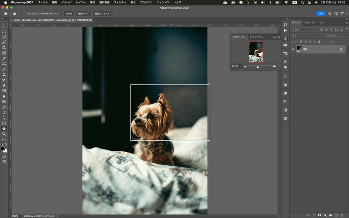Select the Eyedropper tool
Image resolution: width=349 pixels, height=218 pixels.
[4, 58]
